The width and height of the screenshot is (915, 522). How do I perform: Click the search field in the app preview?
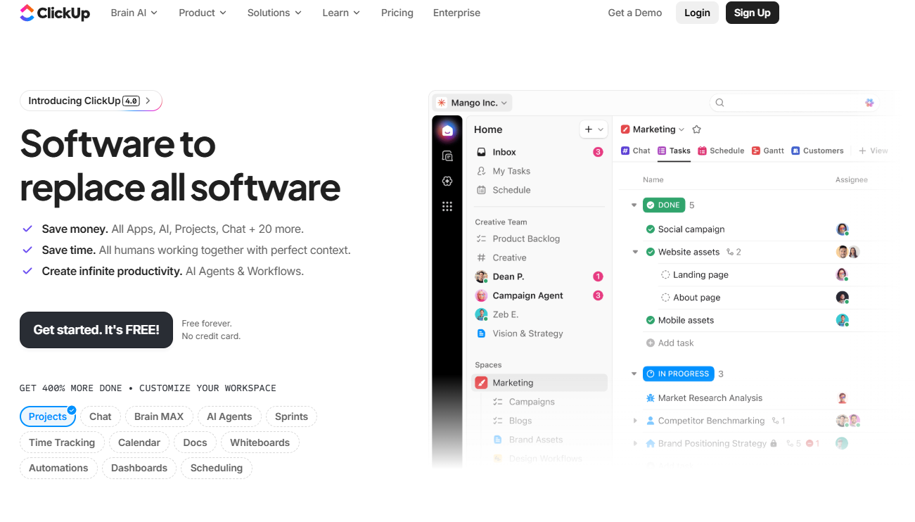[x=795, y=103]
